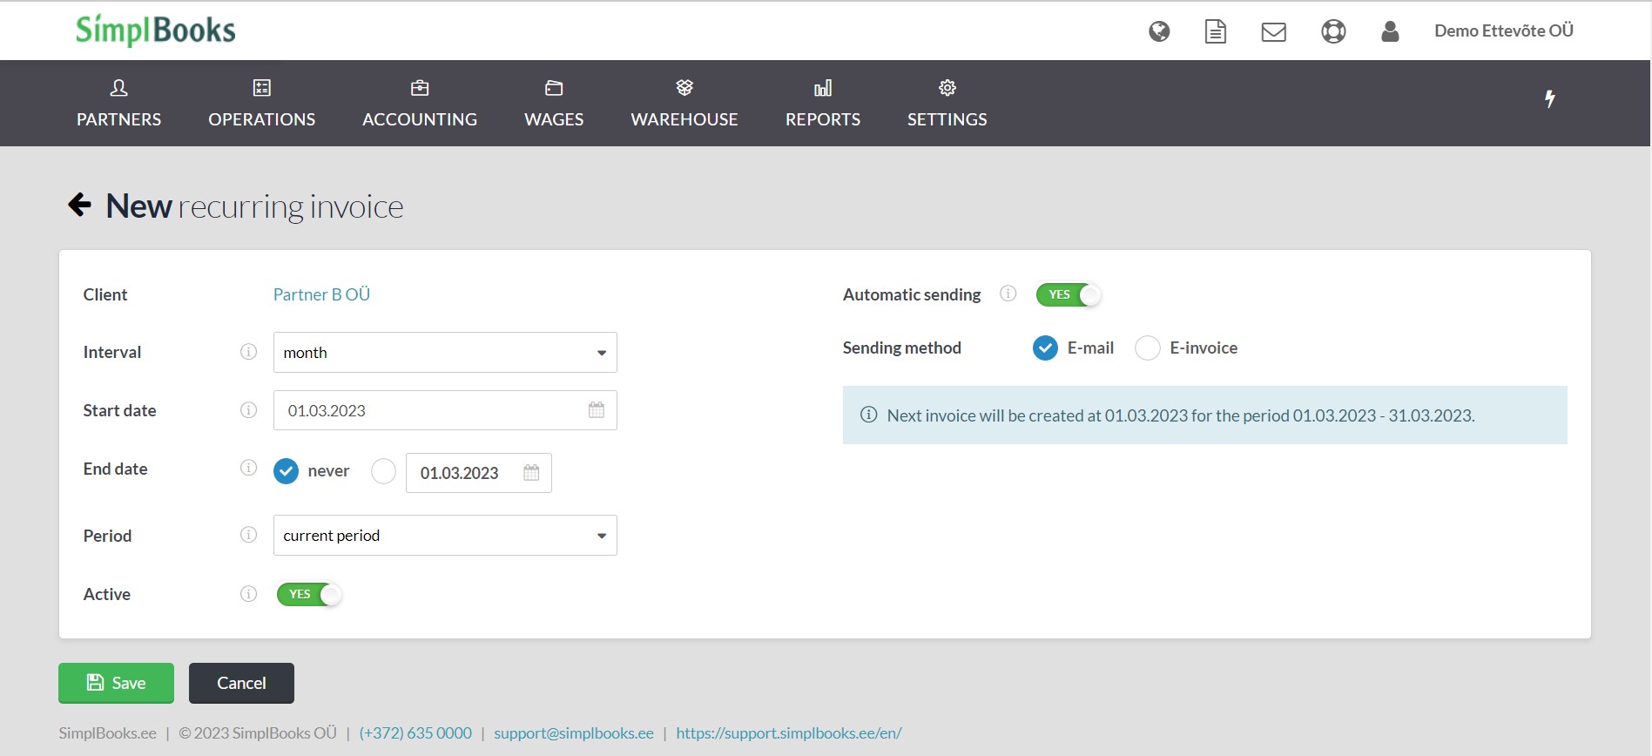This screenshot has height=756, width=1652.
Task: Open the End date calendar icon
Action: pyautogui.click(x=531, y=472)
